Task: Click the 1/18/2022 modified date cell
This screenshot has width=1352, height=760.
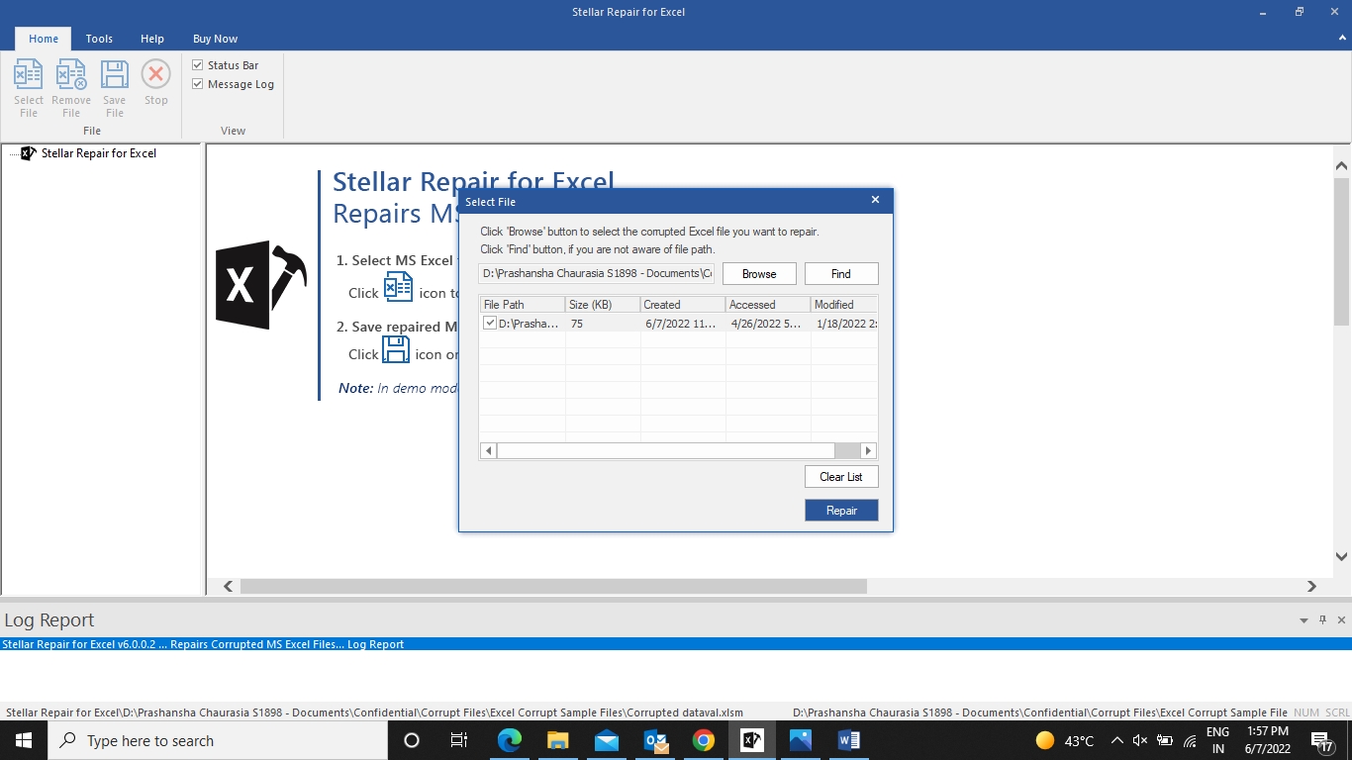Action: (844, 323)
